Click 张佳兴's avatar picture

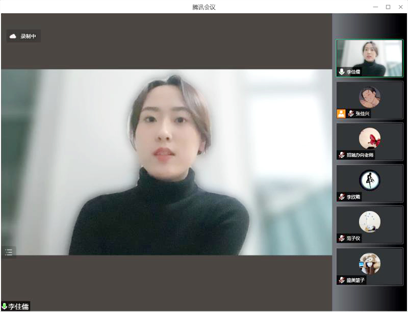[369, 97]
